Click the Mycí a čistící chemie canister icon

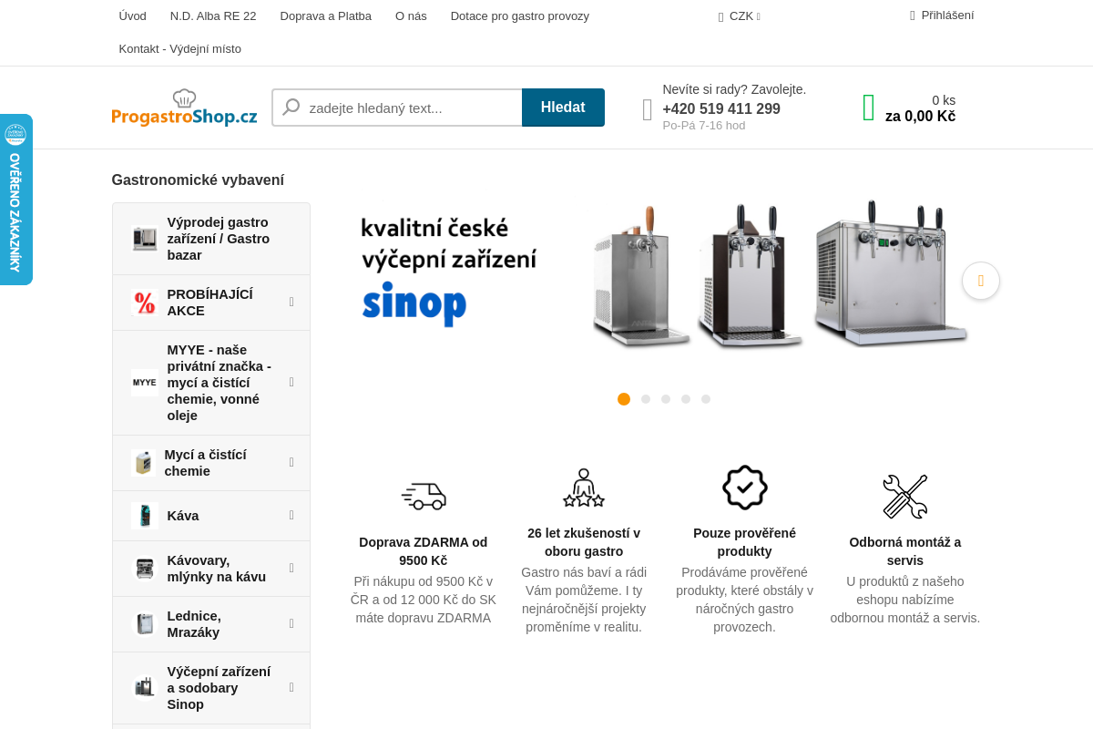[x=143, y=463]
